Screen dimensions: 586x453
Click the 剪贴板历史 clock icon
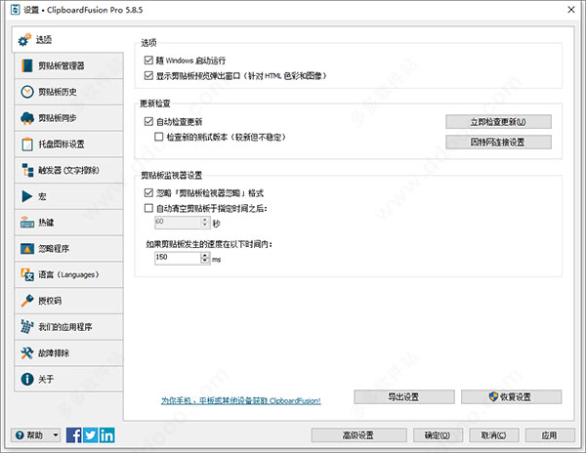point(27,92)
